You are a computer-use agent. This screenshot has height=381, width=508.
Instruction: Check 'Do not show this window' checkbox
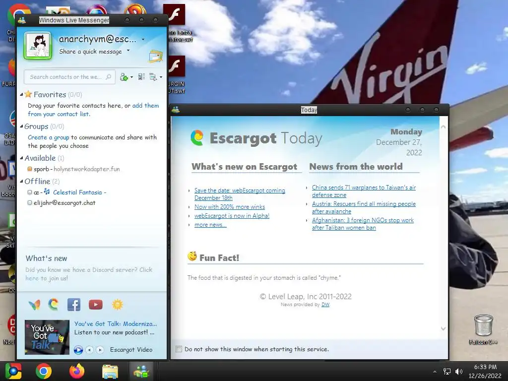pos(179,349)
